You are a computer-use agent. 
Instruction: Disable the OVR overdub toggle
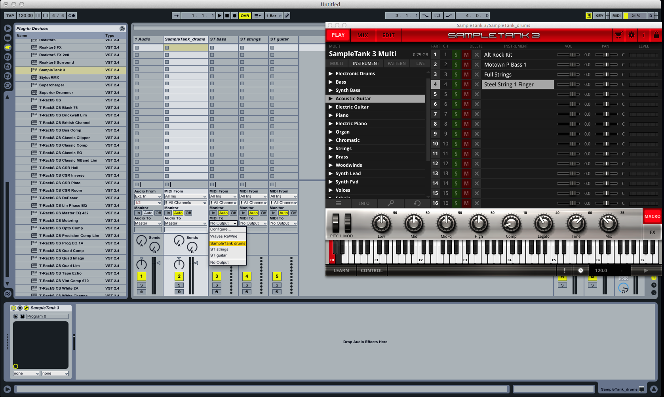point(245,15)
